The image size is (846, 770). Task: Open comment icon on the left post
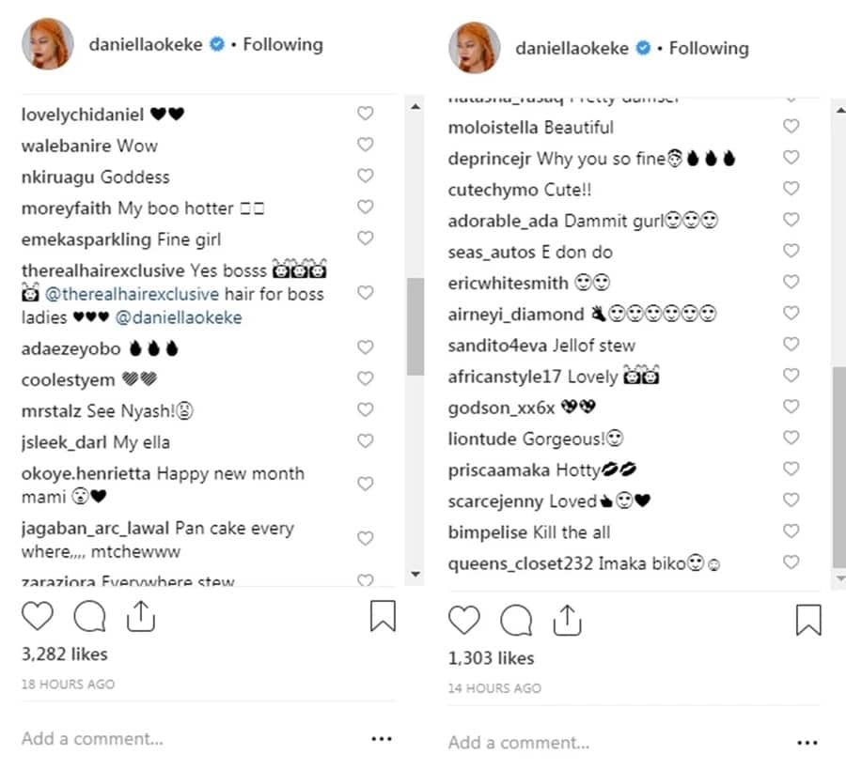click(89, 616)
